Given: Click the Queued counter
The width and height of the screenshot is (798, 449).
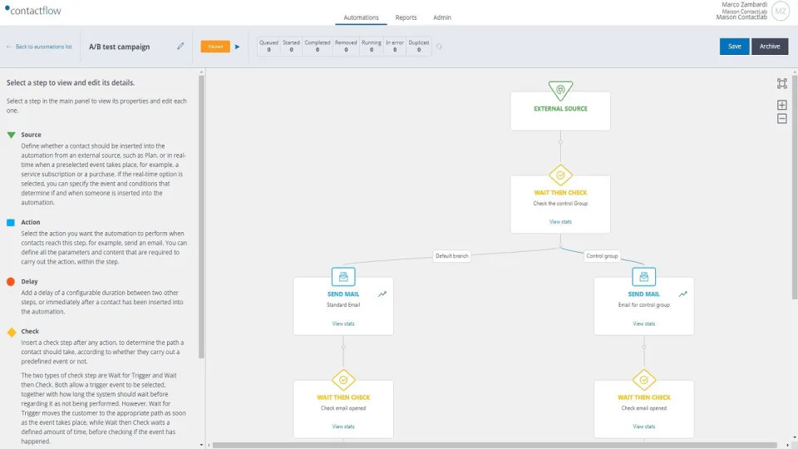Looking at the screenshot, I should click(x=268, y=47).
